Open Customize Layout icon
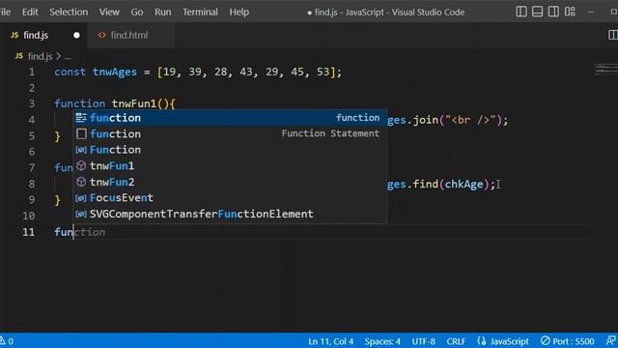This screenshot has width=618, height=348. (570, 12)
